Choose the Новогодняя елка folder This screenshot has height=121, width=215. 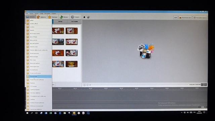click(39, 67)
